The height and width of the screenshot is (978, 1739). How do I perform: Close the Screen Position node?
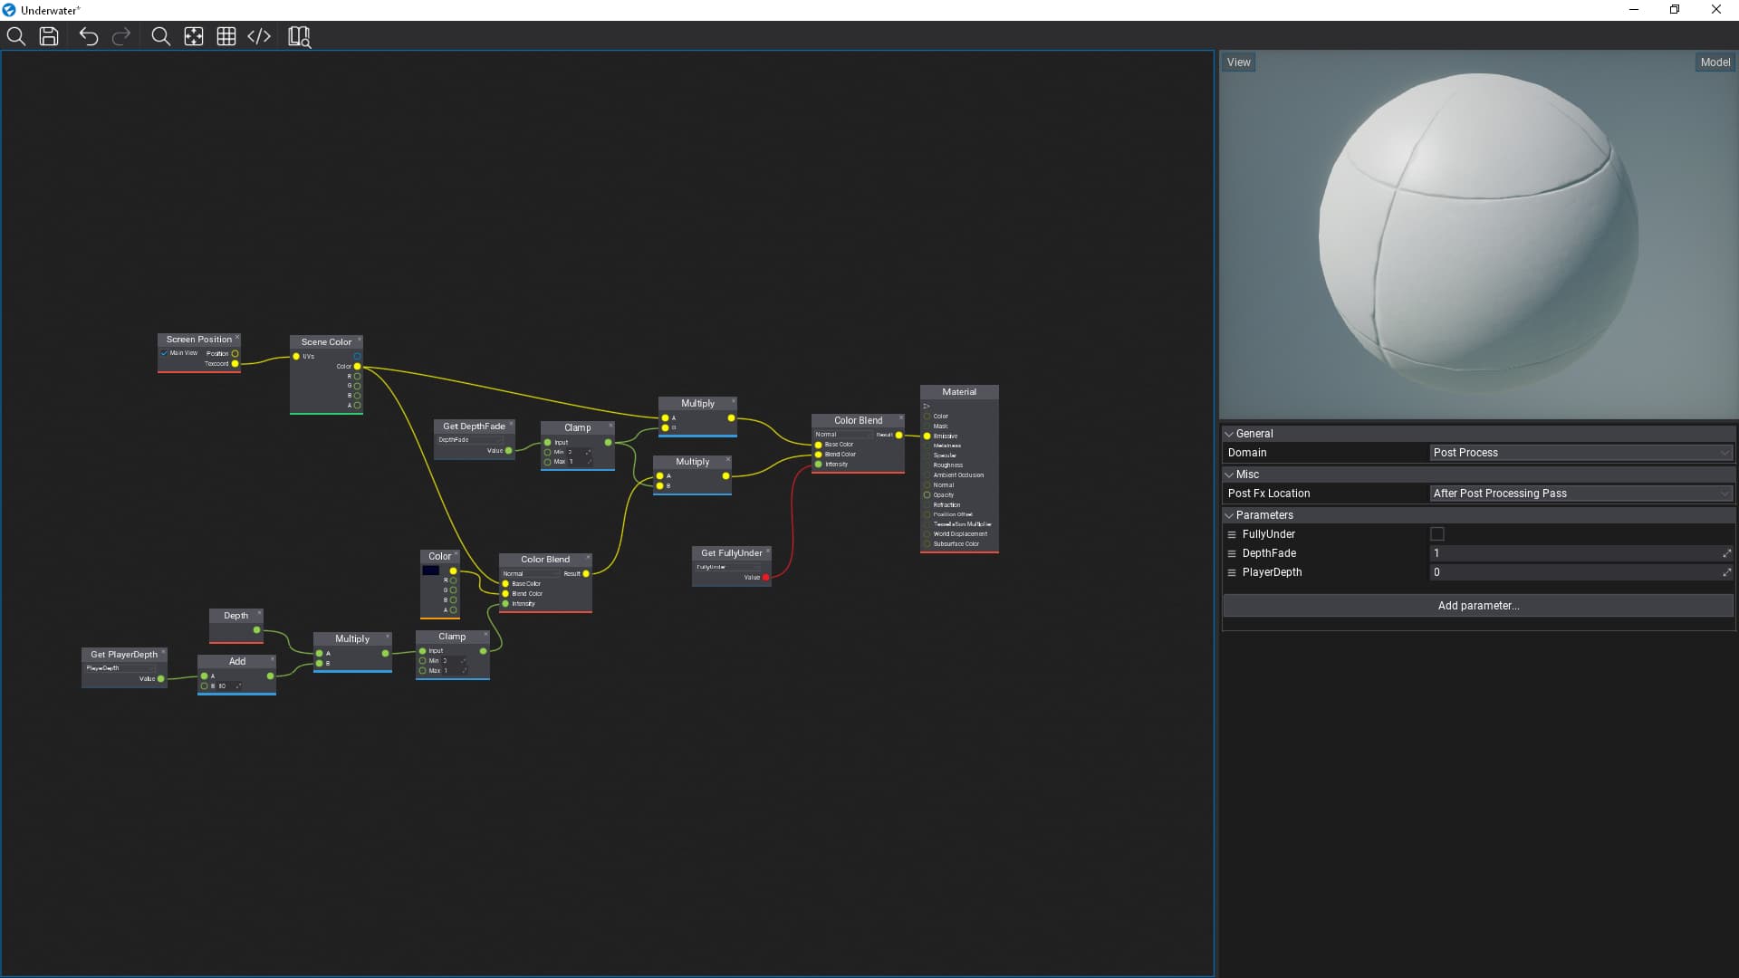click(x=237, y=338)
